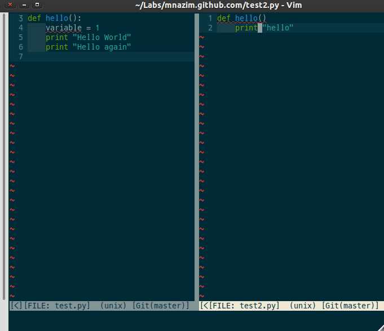Click the (unix) file format in right status line

(303, 306)
